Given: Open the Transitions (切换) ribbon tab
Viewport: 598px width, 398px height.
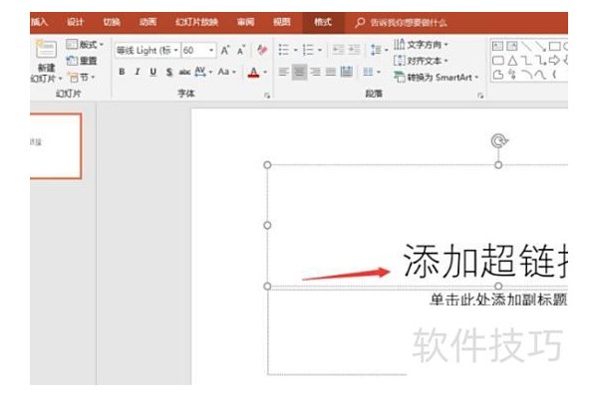Looking at the screenshot, I should [x=112, y=22].
